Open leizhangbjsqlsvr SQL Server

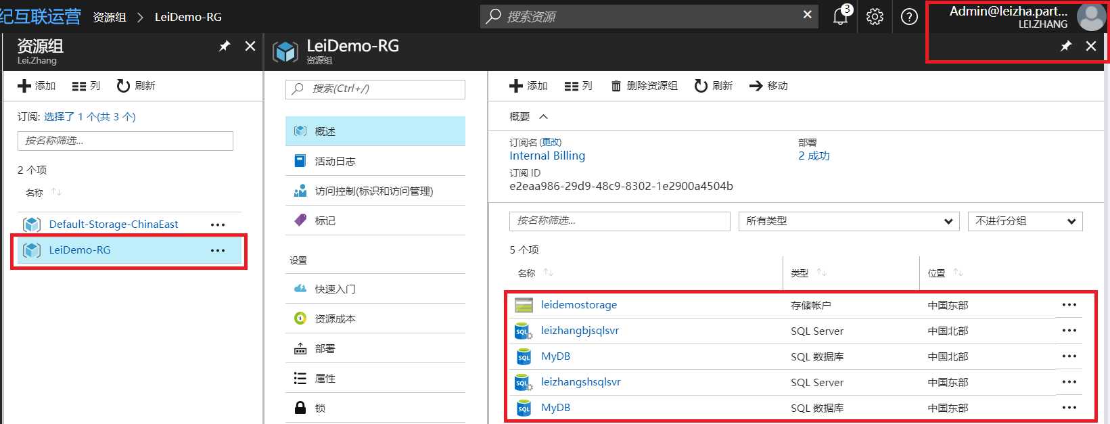click(580, 331)
